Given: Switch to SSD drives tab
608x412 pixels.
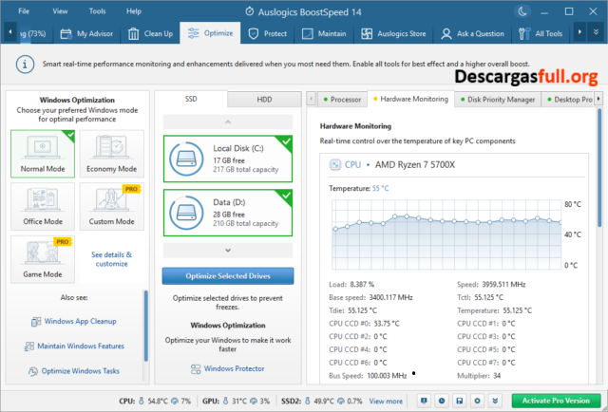Looking at the screenshot, I should click(x=191, y=99).
